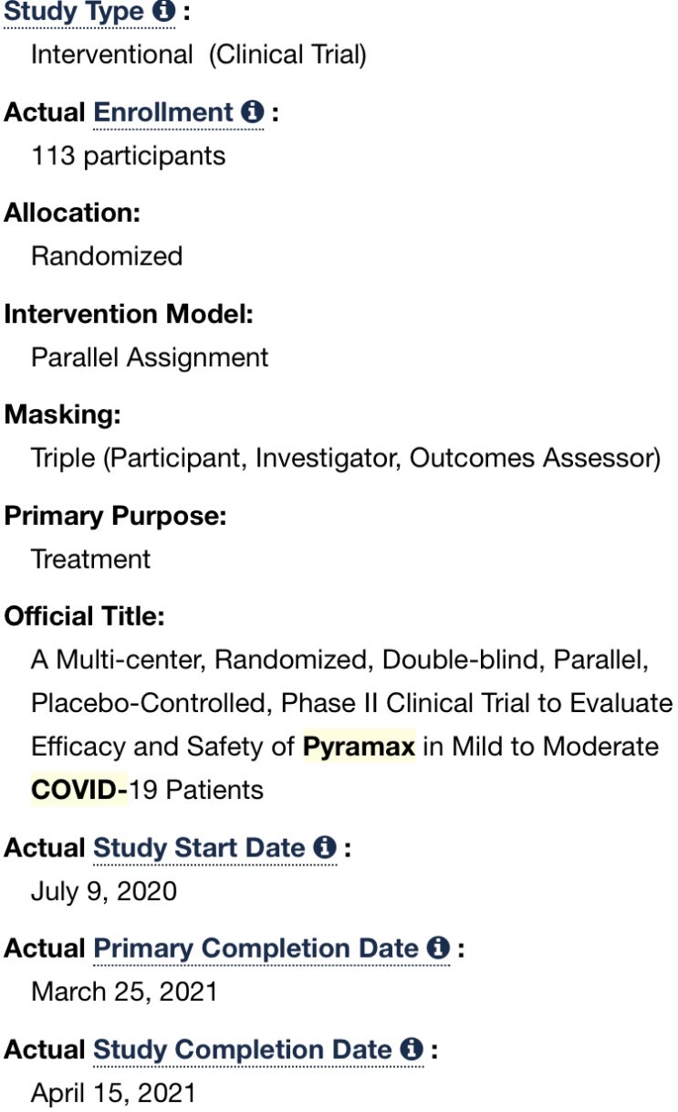Click the July 9, 2020 date

pos(104,890)
